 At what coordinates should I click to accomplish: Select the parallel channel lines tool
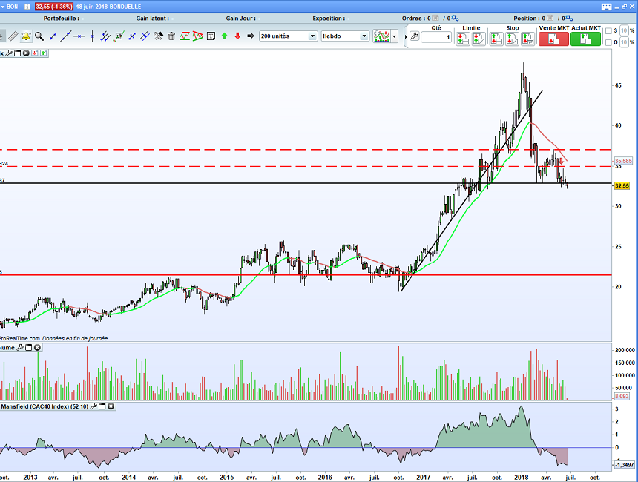(x=105, y=36)
